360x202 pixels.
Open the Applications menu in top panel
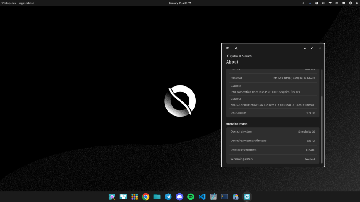[27, 3]
